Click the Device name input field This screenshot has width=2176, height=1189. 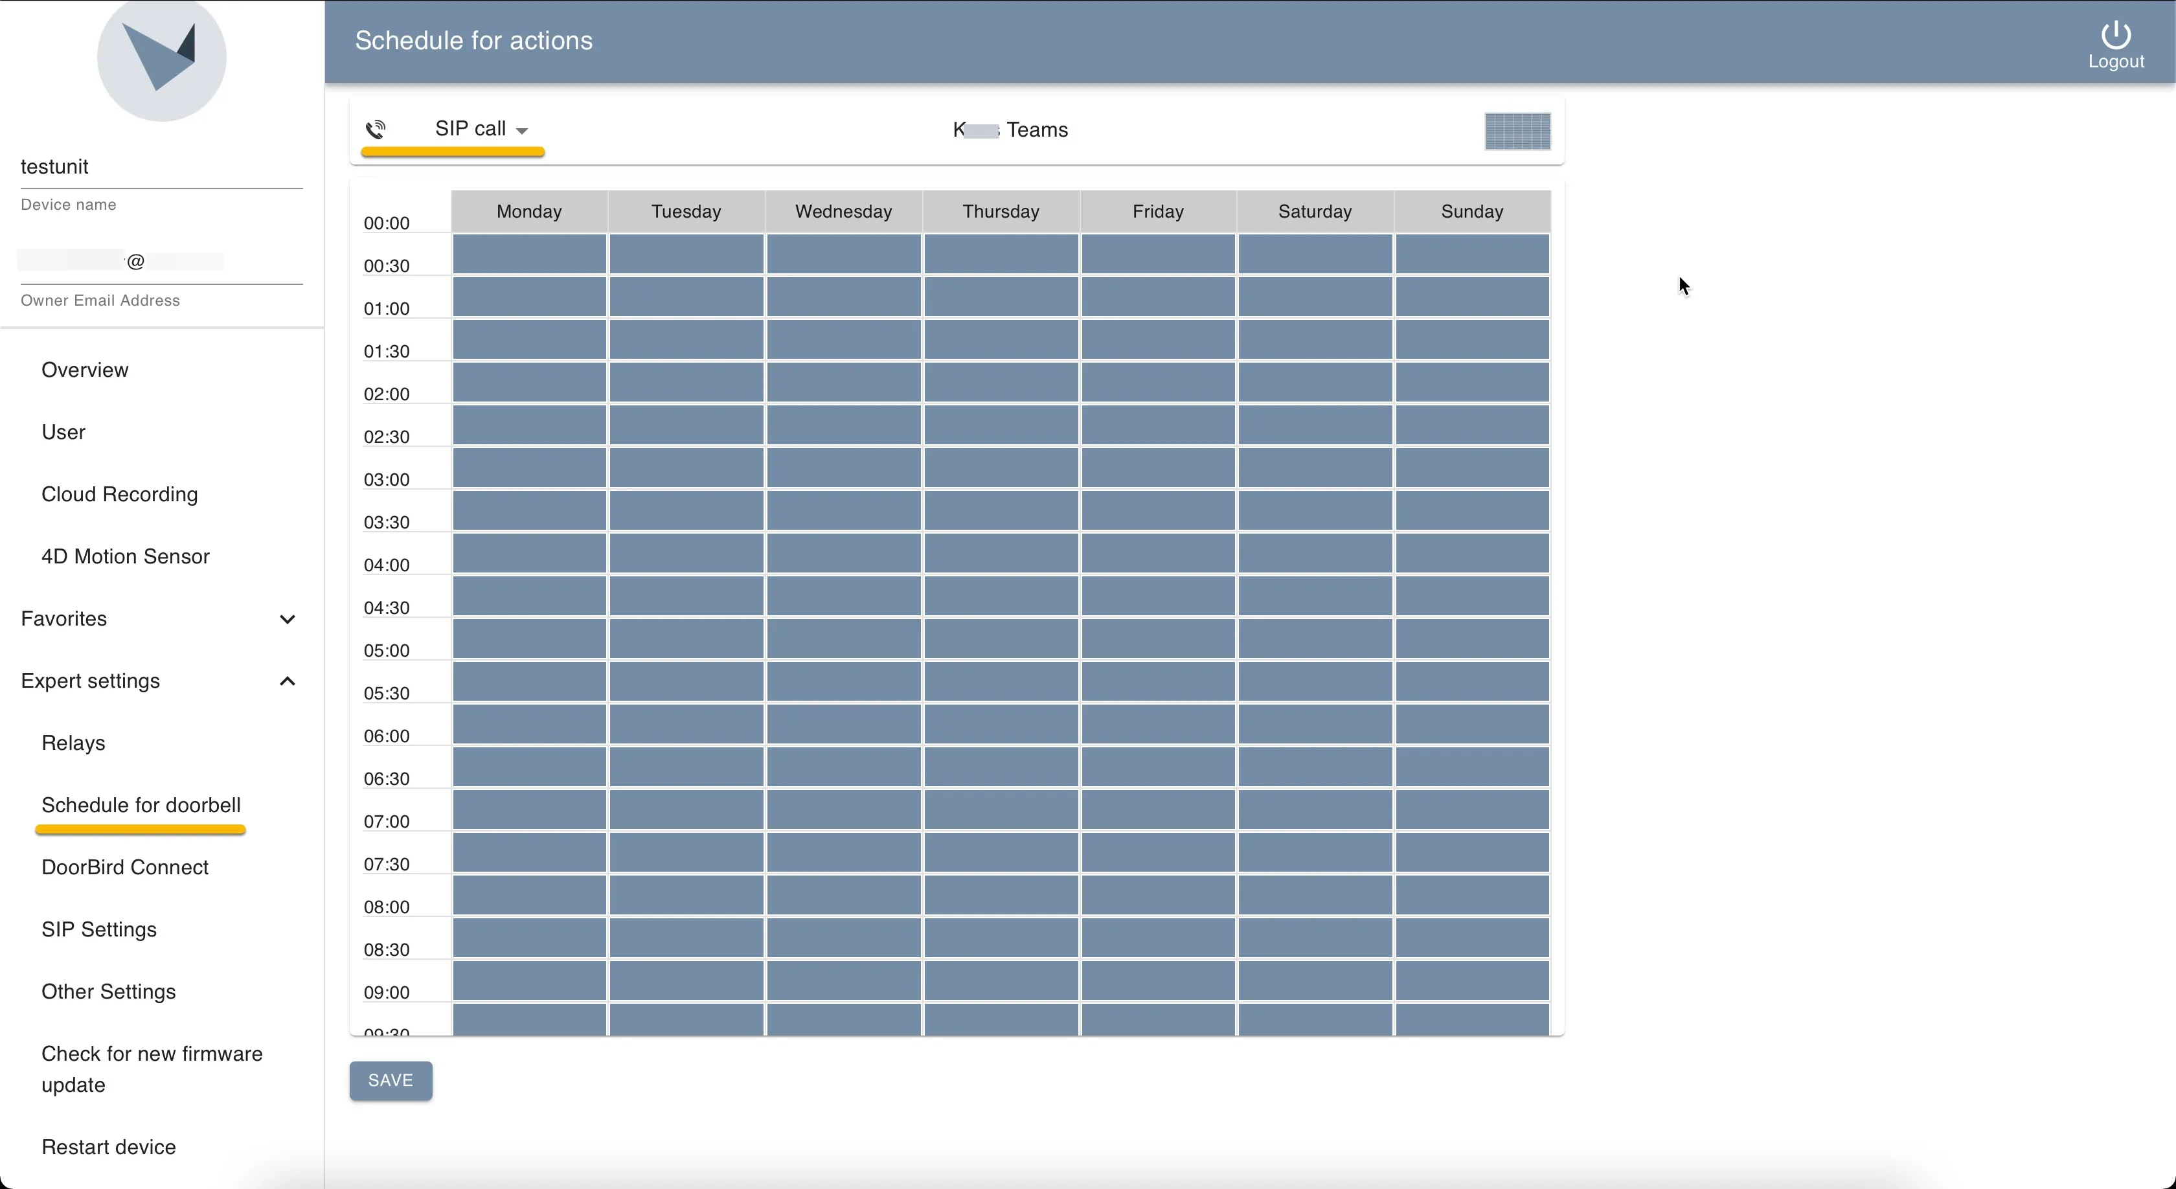pyautogui.click(x=161, y=167)
